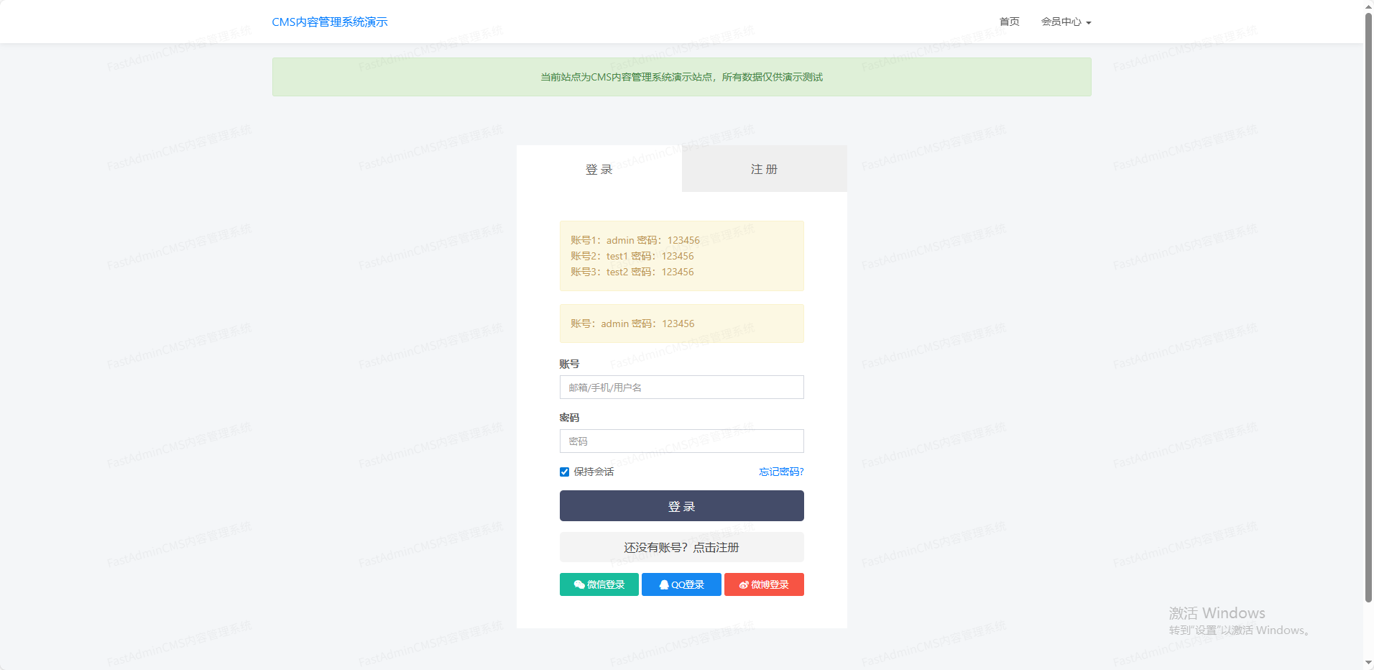
Task: Choose the red Weibo login button
Action: pos(764,584)
